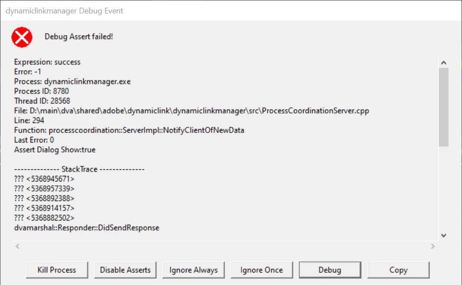Click the 'Expression: success' line

click(47, 62)
